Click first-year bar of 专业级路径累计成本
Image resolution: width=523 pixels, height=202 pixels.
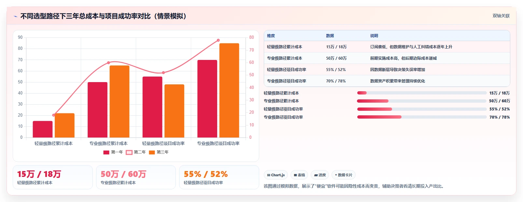[x=97, y=110]
